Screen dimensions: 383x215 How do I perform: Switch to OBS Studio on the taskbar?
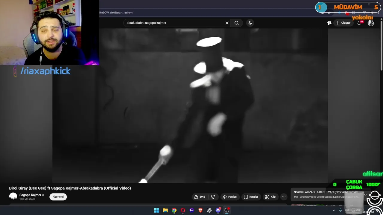point(227,210)
